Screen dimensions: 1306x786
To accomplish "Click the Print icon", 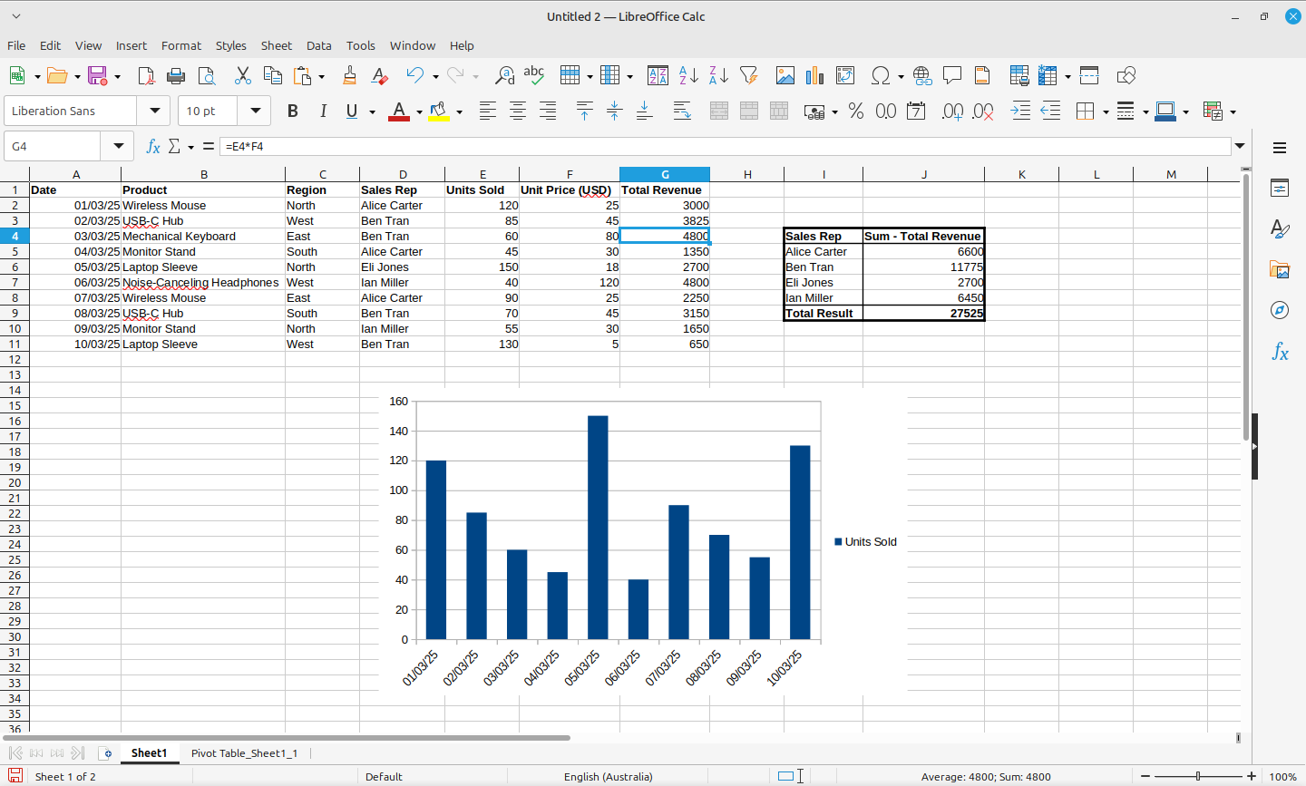I will click(x=176, y=75).
